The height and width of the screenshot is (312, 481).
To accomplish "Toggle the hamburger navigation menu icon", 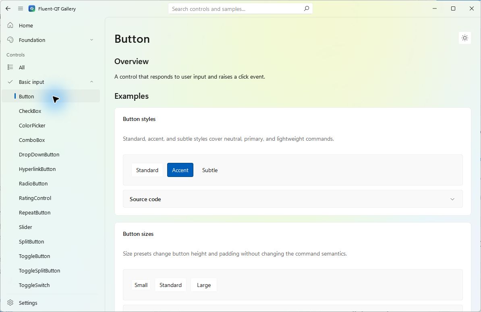I will tap(21, 8).
